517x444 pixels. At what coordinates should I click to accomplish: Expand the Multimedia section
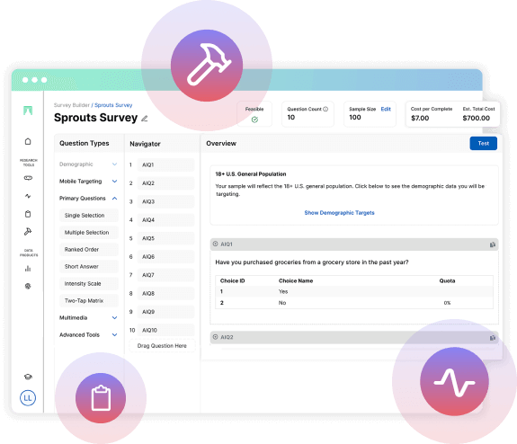pyautogui.click(x=114, y=318)
